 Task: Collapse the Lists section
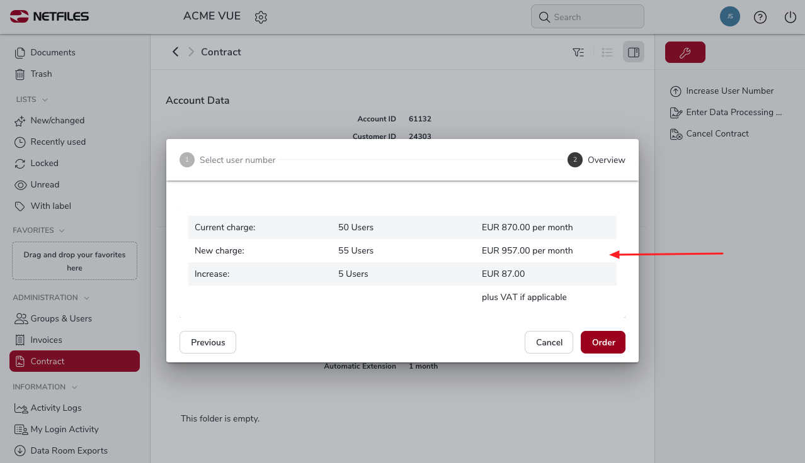point(45,99)
